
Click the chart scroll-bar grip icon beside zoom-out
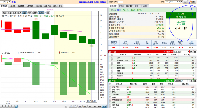pos(66,106)
